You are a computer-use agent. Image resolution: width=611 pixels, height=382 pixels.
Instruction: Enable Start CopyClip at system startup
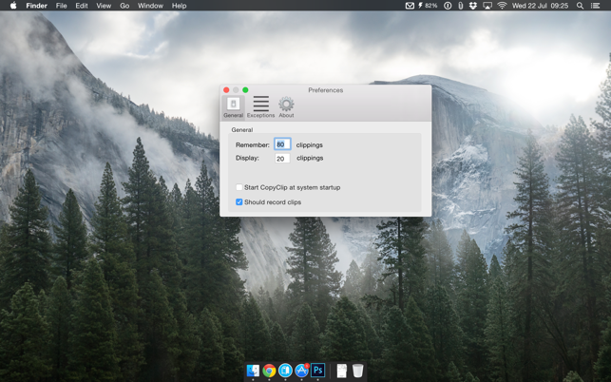(x=239, y=187)
